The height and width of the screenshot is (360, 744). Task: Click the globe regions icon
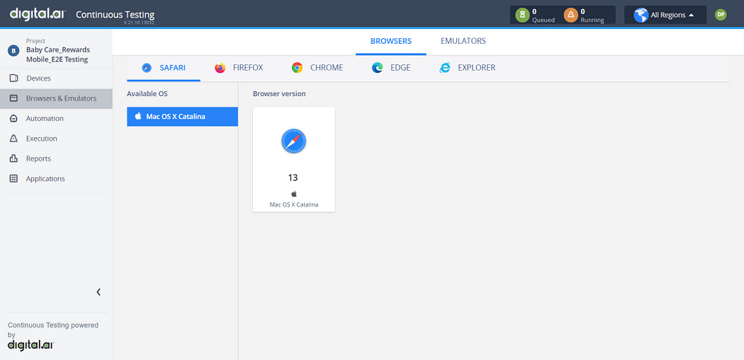[641, 15]
